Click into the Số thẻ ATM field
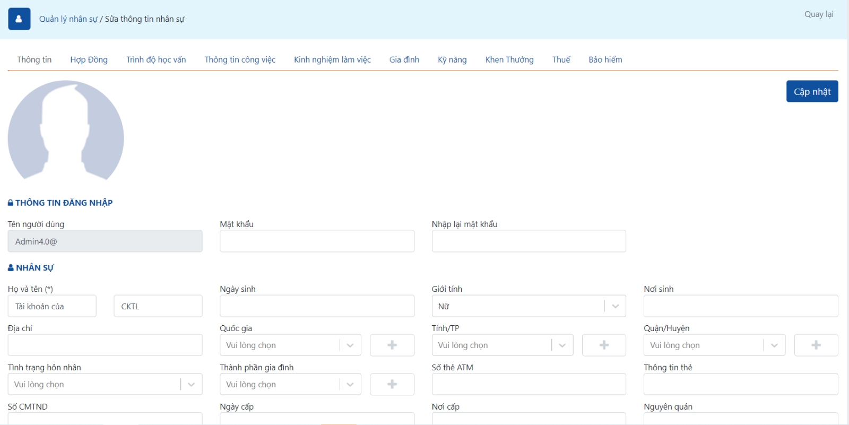 point(529,384)
